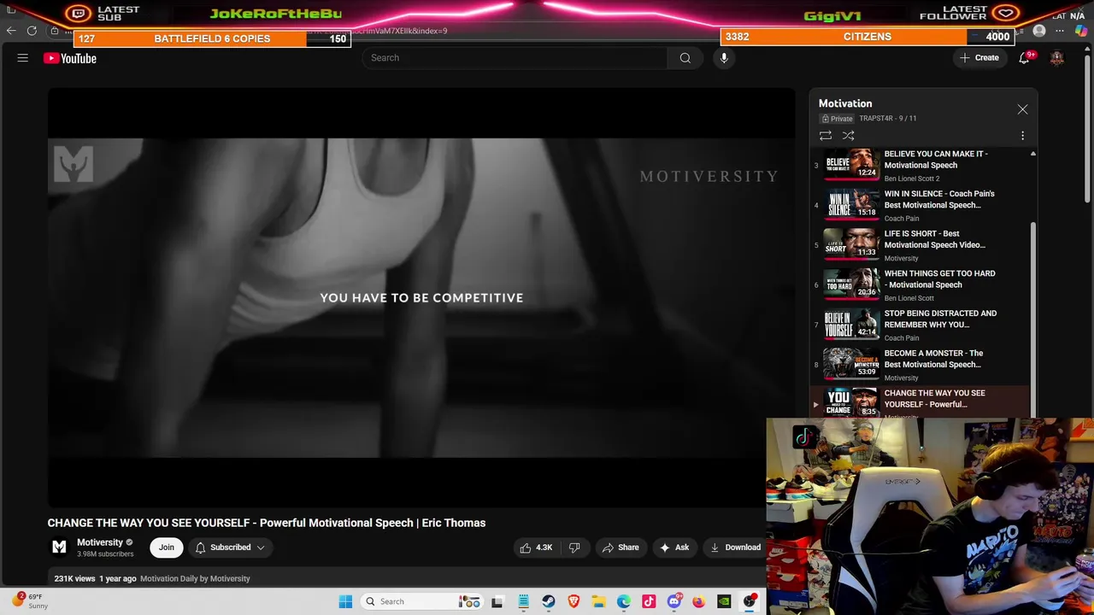Click the search magnifier button

coord(685,58)
